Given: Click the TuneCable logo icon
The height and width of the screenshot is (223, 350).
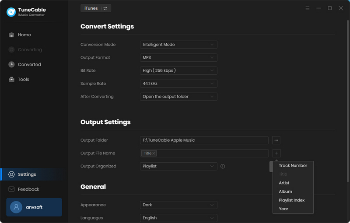Looking at the screenshot, I should point(11,12).
